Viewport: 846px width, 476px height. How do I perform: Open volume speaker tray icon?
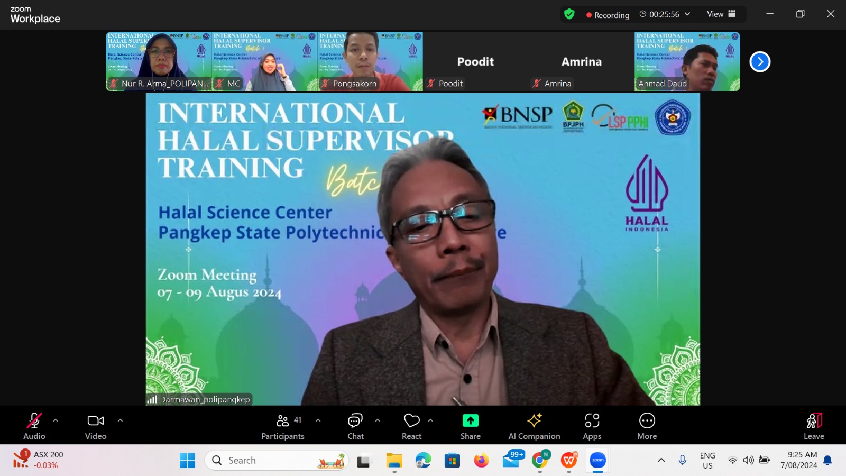click(748, 460)
